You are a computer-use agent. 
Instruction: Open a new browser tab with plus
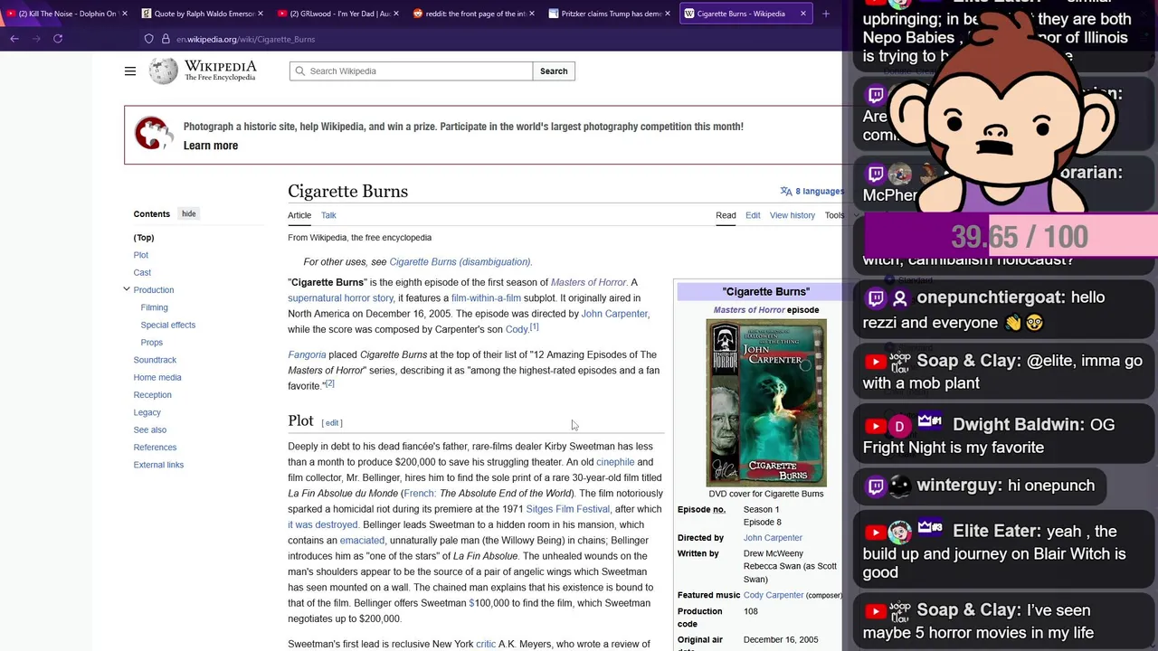[x=825, y=14]
